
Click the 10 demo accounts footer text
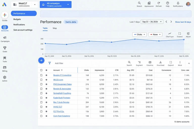182,122
